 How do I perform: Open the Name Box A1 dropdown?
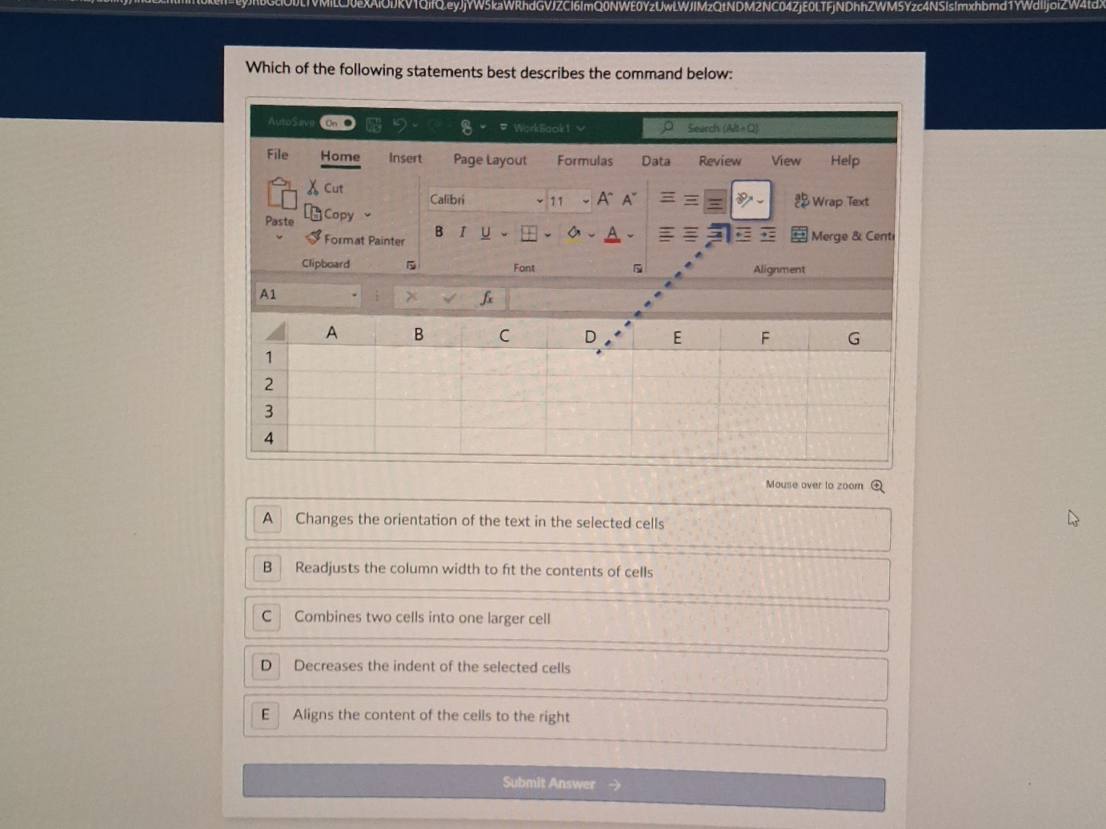pyautogui.click(x=354, y=295)
